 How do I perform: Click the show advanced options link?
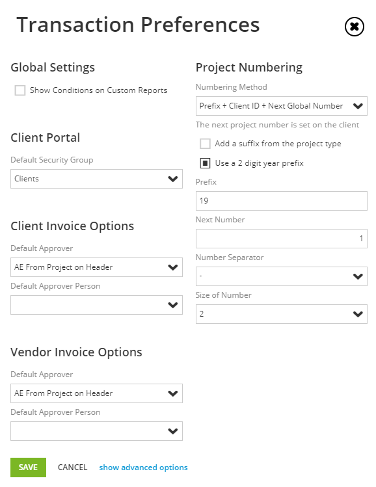click(143, 467)
